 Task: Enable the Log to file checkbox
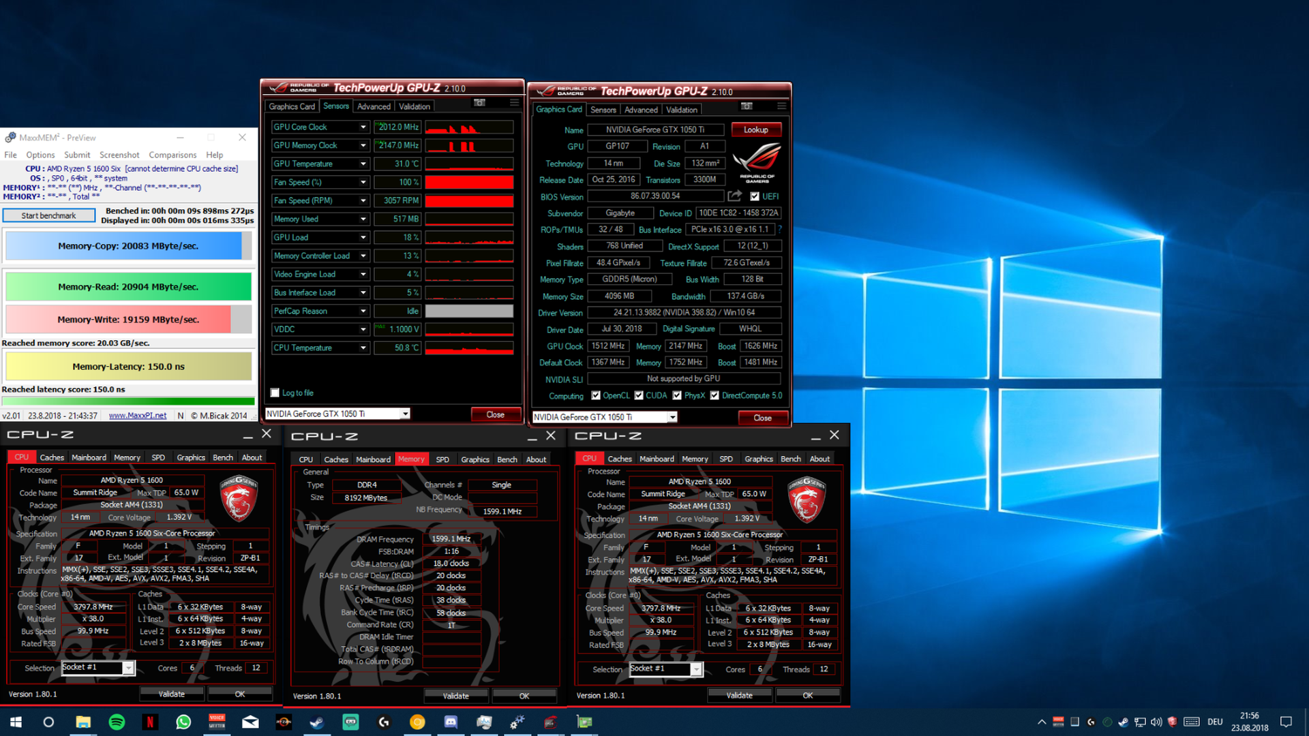click(275, 393)
